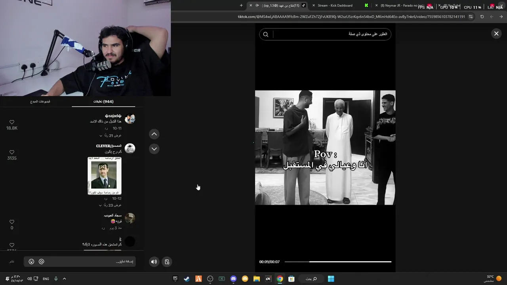Reload the page

pos(482,17)
